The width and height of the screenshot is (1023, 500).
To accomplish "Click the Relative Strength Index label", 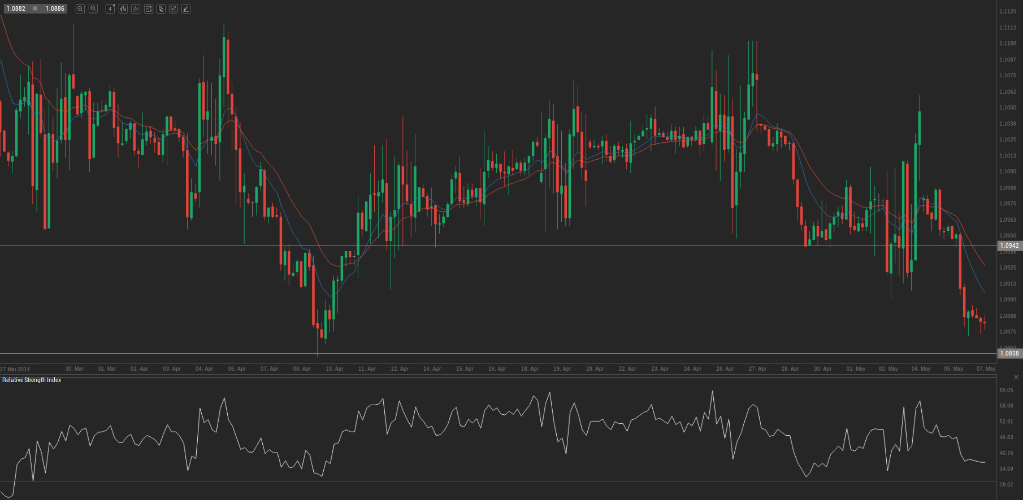I will click(32, 380).
